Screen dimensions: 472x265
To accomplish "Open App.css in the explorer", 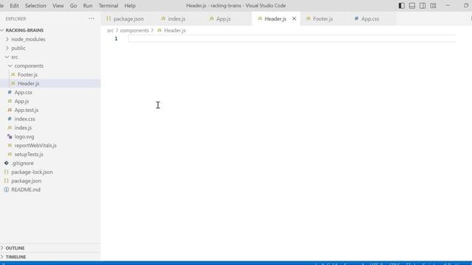I will tap(23, 92).
